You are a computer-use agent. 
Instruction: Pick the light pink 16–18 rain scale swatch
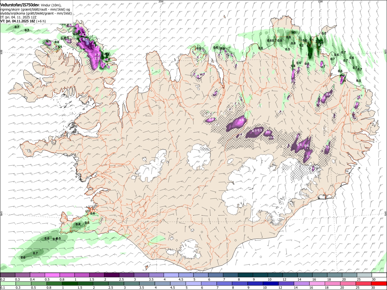pos(317,284)
